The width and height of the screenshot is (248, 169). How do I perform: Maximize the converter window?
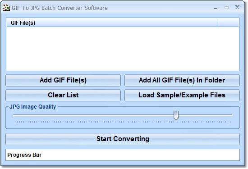coord(226,7)
